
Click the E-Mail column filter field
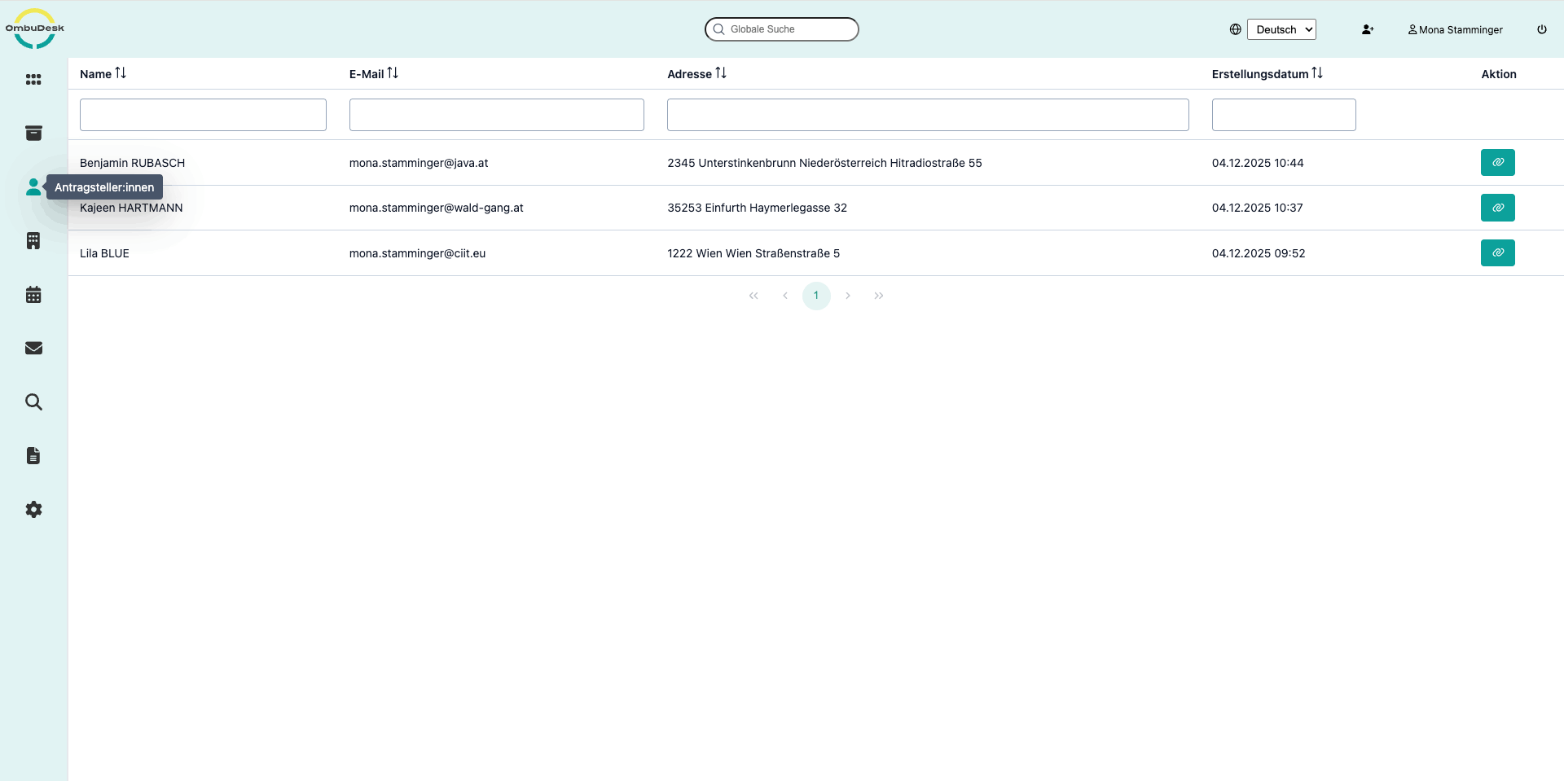click(496, 115)
